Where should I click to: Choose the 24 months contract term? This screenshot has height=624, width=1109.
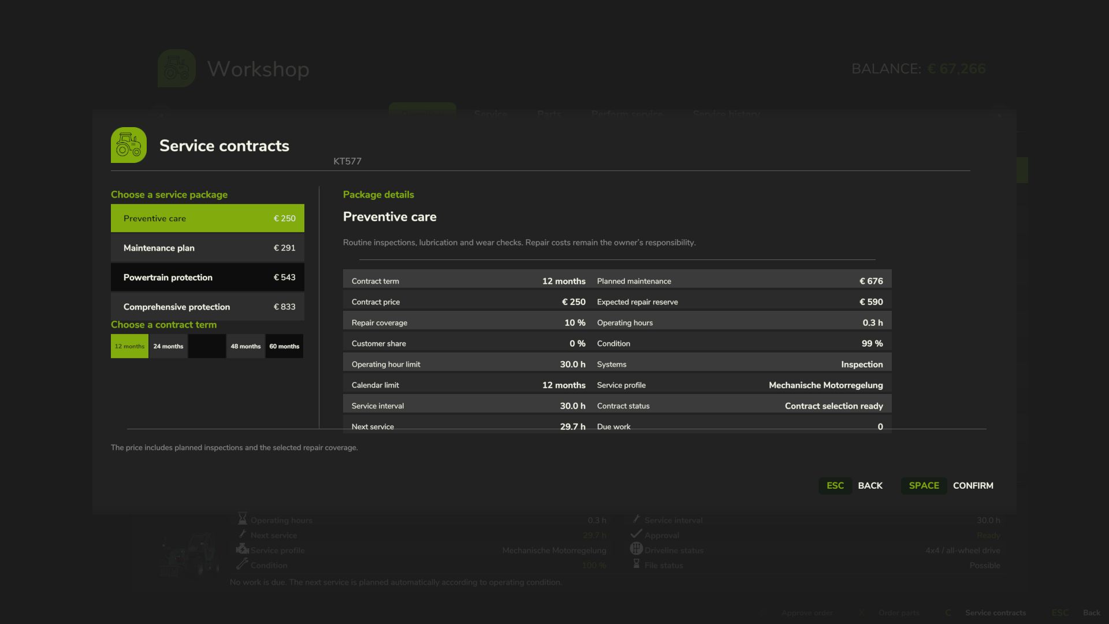168,346
